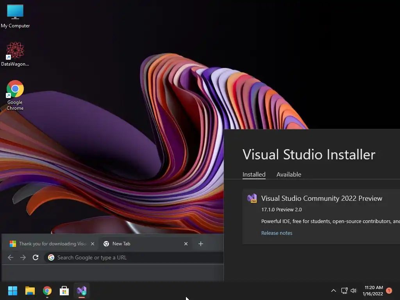Close the New Tab tab in Chrome

186,244
